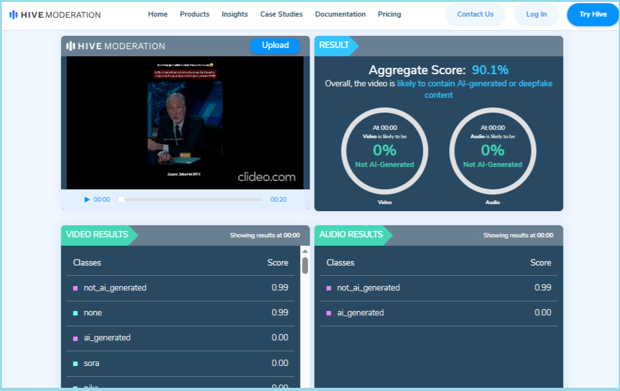The width and height of the screenshot is (620, 391).
Task: Open the Case Studies page
Action: click(x=281, y=14)
